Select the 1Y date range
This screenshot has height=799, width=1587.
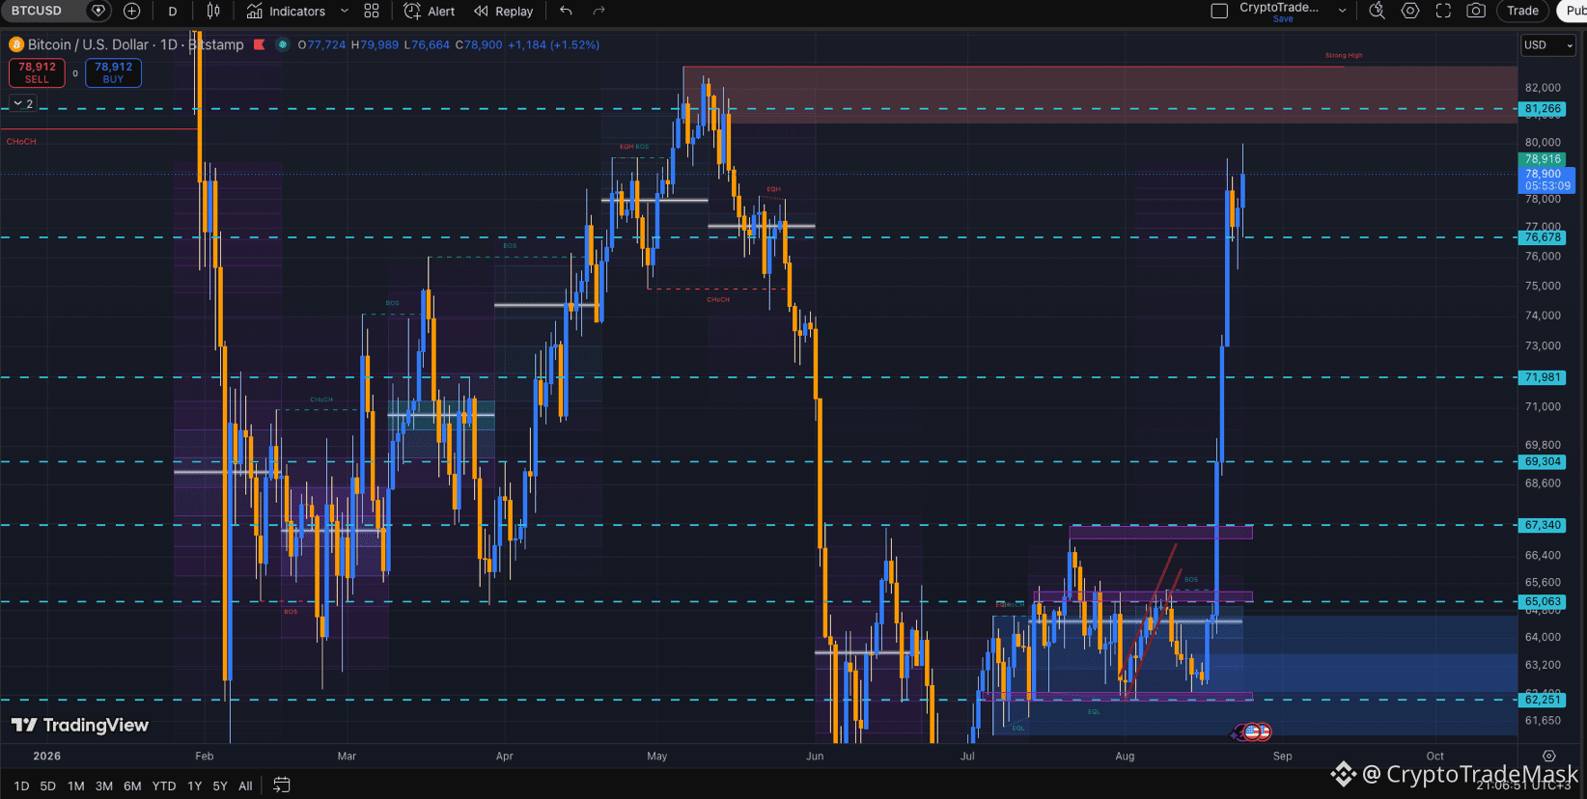point(195,786)
